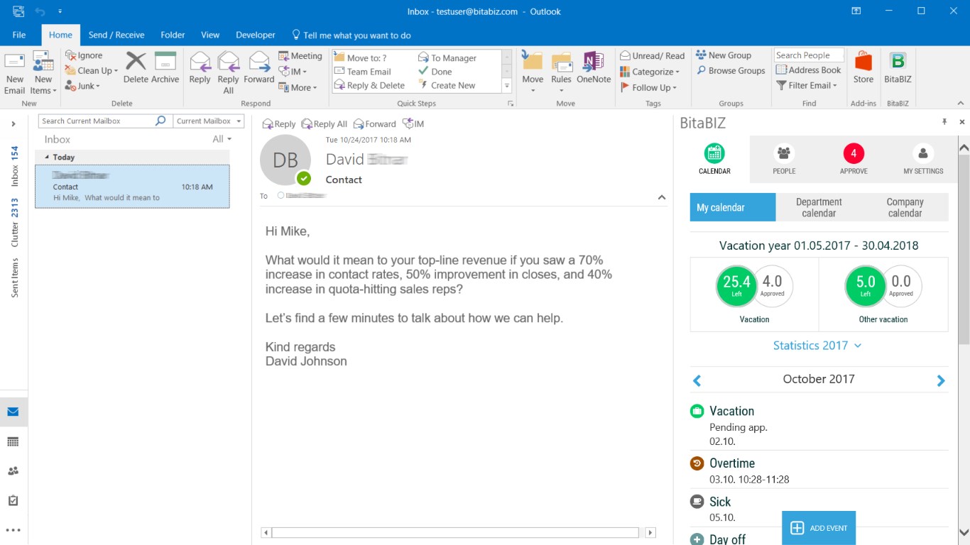The width and height of the screenshot is (970, 545).
Task: Open the Inbox 154 folder
Action: point(14,167)
